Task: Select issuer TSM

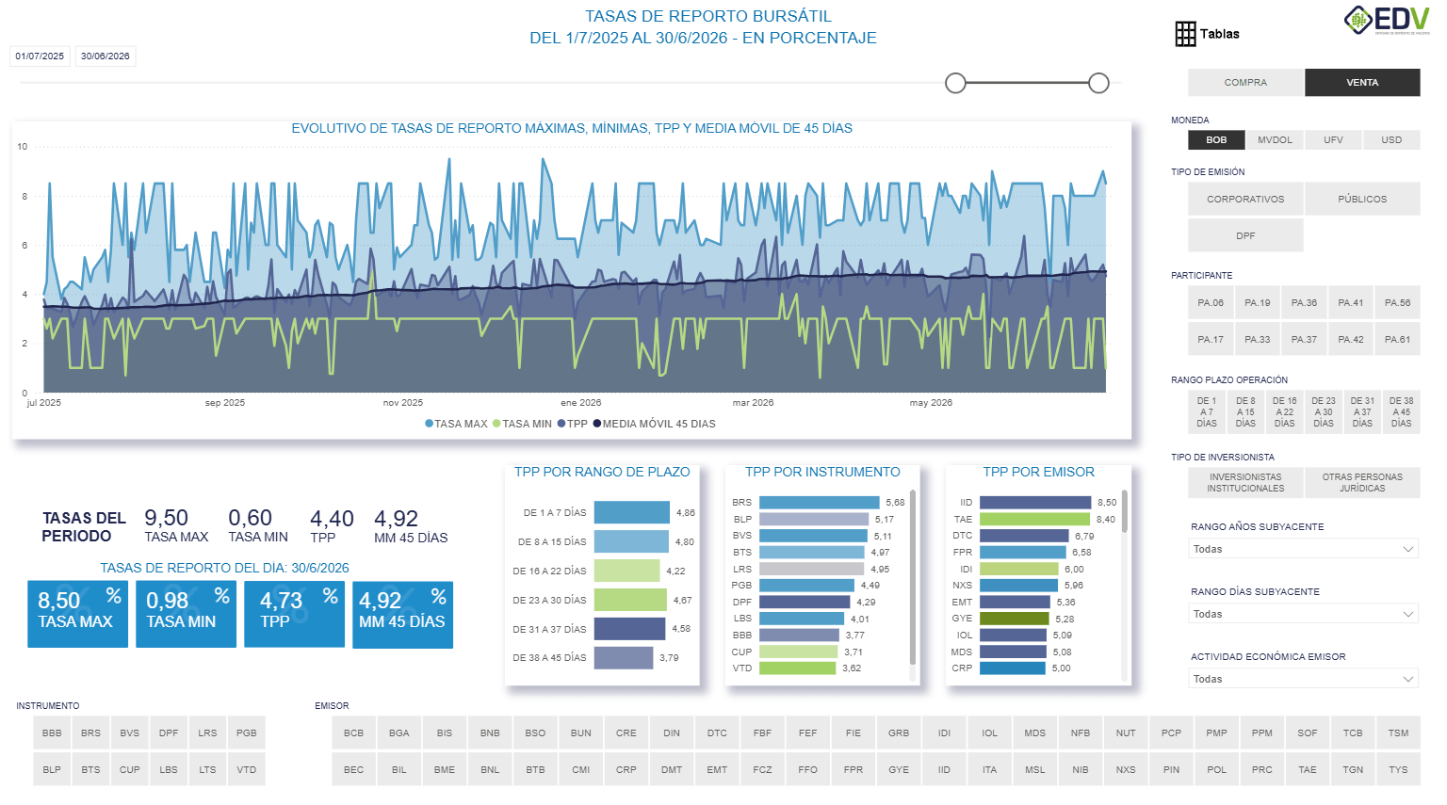Action: (x=1398, y=733)
